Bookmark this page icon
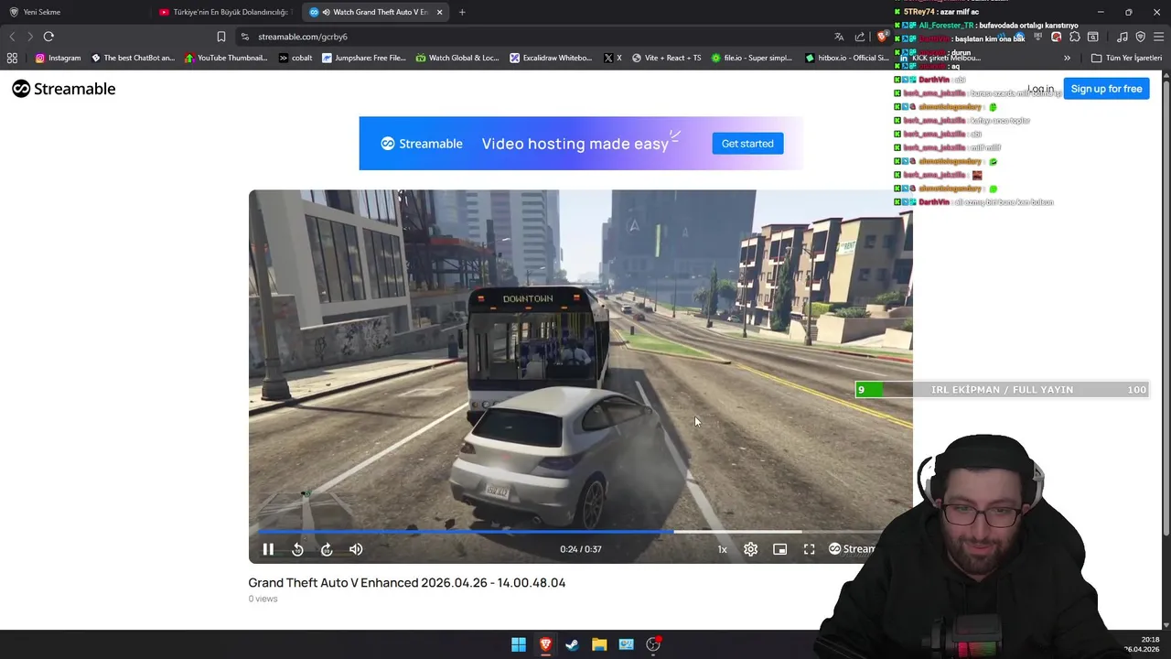Image resolution: width=1171 pixels, height=659 pixels. [221, 37]
